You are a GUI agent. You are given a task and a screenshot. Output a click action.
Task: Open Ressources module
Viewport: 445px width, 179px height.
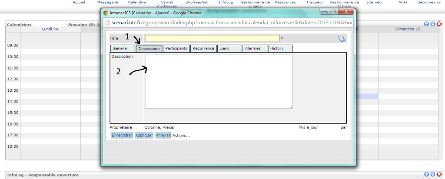click(x=285, y=2)
